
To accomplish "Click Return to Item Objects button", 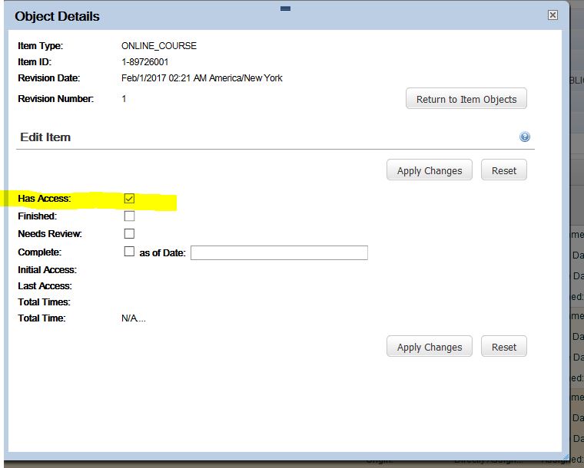I will click(466, 99).
